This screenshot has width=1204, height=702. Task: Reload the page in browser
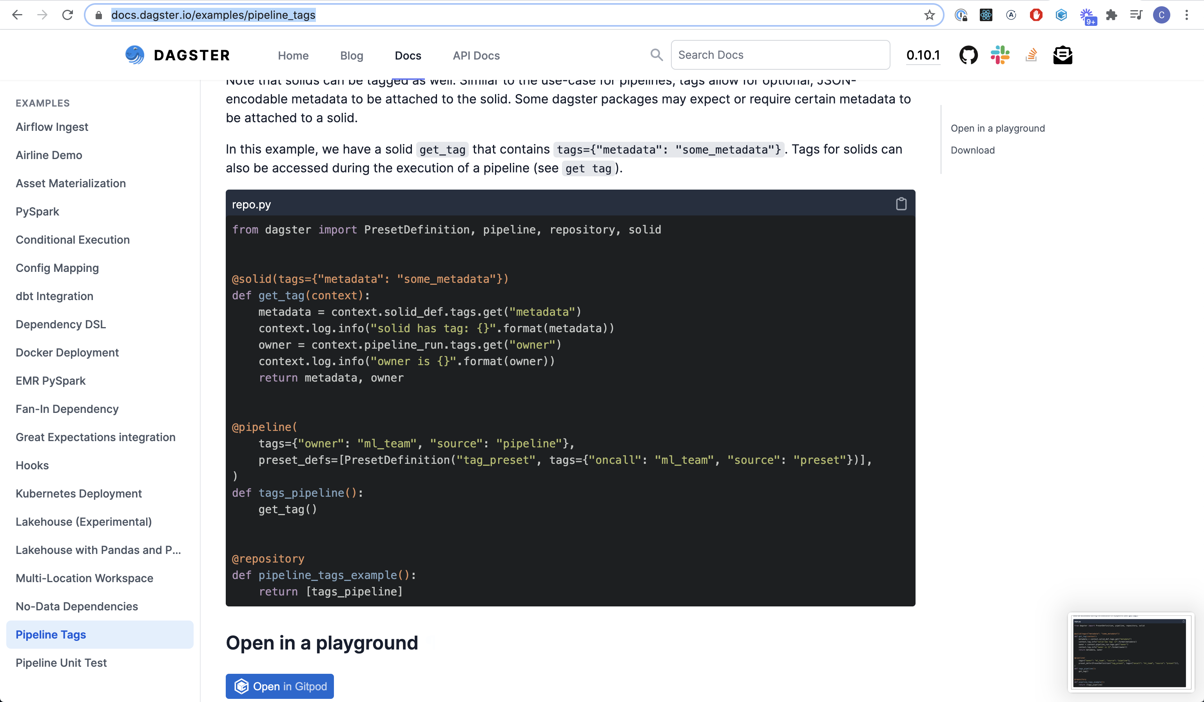pyautogui.click(x=67, y=15)
